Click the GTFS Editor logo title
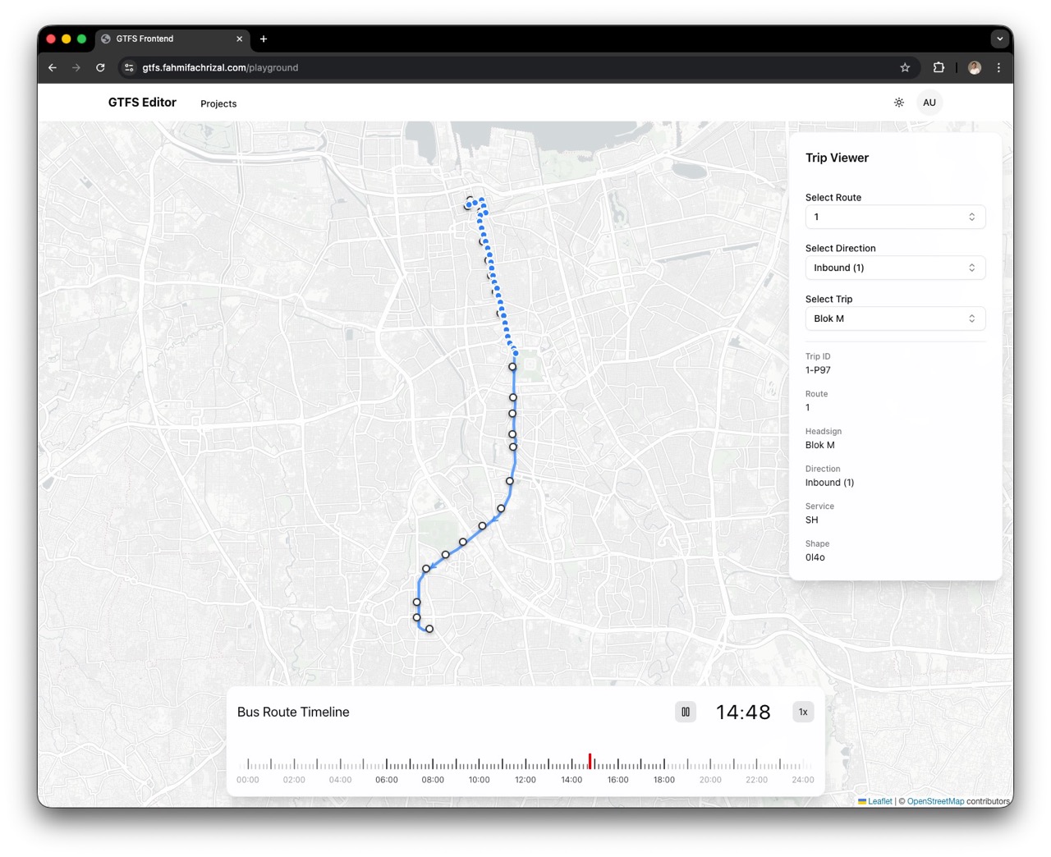Viewport: 1051px width, 857px height. 142,103
